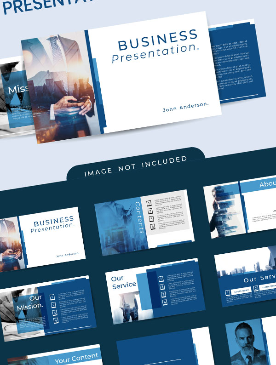276x365 pixels.
Task: Click the Your Content slide header
Action: pyautogui.click(x=76, y=357)
